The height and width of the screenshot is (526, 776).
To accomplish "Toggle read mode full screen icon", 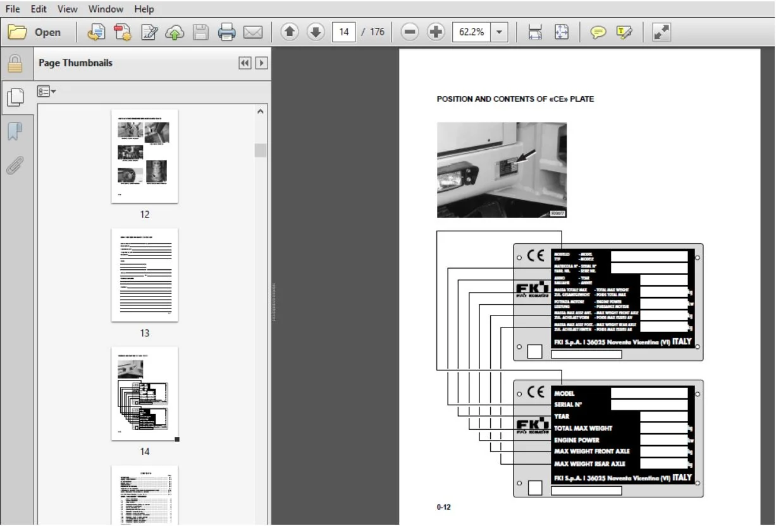I will tap(661, 32).
